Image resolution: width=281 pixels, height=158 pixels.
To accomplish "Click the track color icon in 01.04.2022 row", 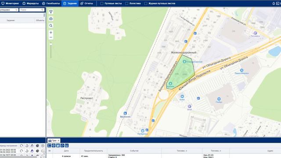I will 32,151.
